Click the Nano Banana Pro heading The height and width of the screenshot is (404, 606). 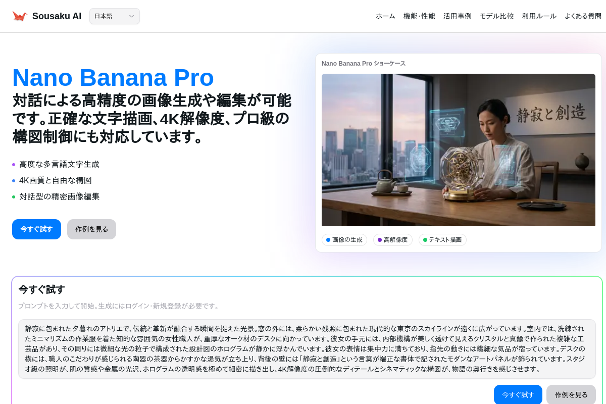(x=113, y=78)
